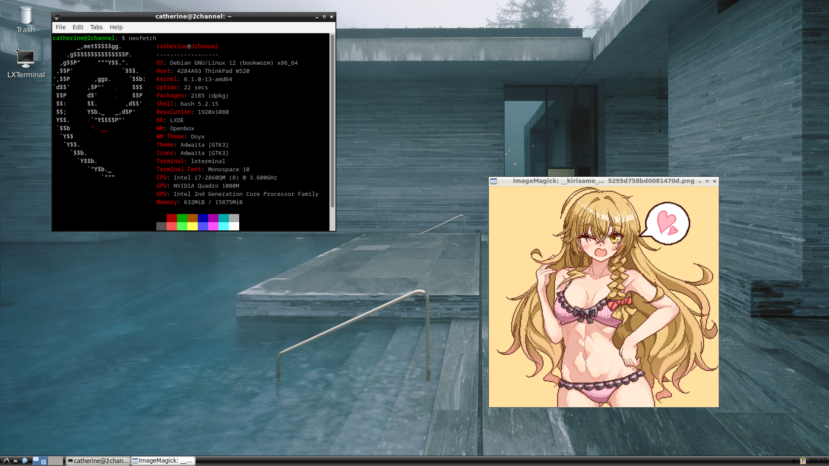The image size is (829, 466).
Task: Switch to the first workspace
Action: point(40,461)
